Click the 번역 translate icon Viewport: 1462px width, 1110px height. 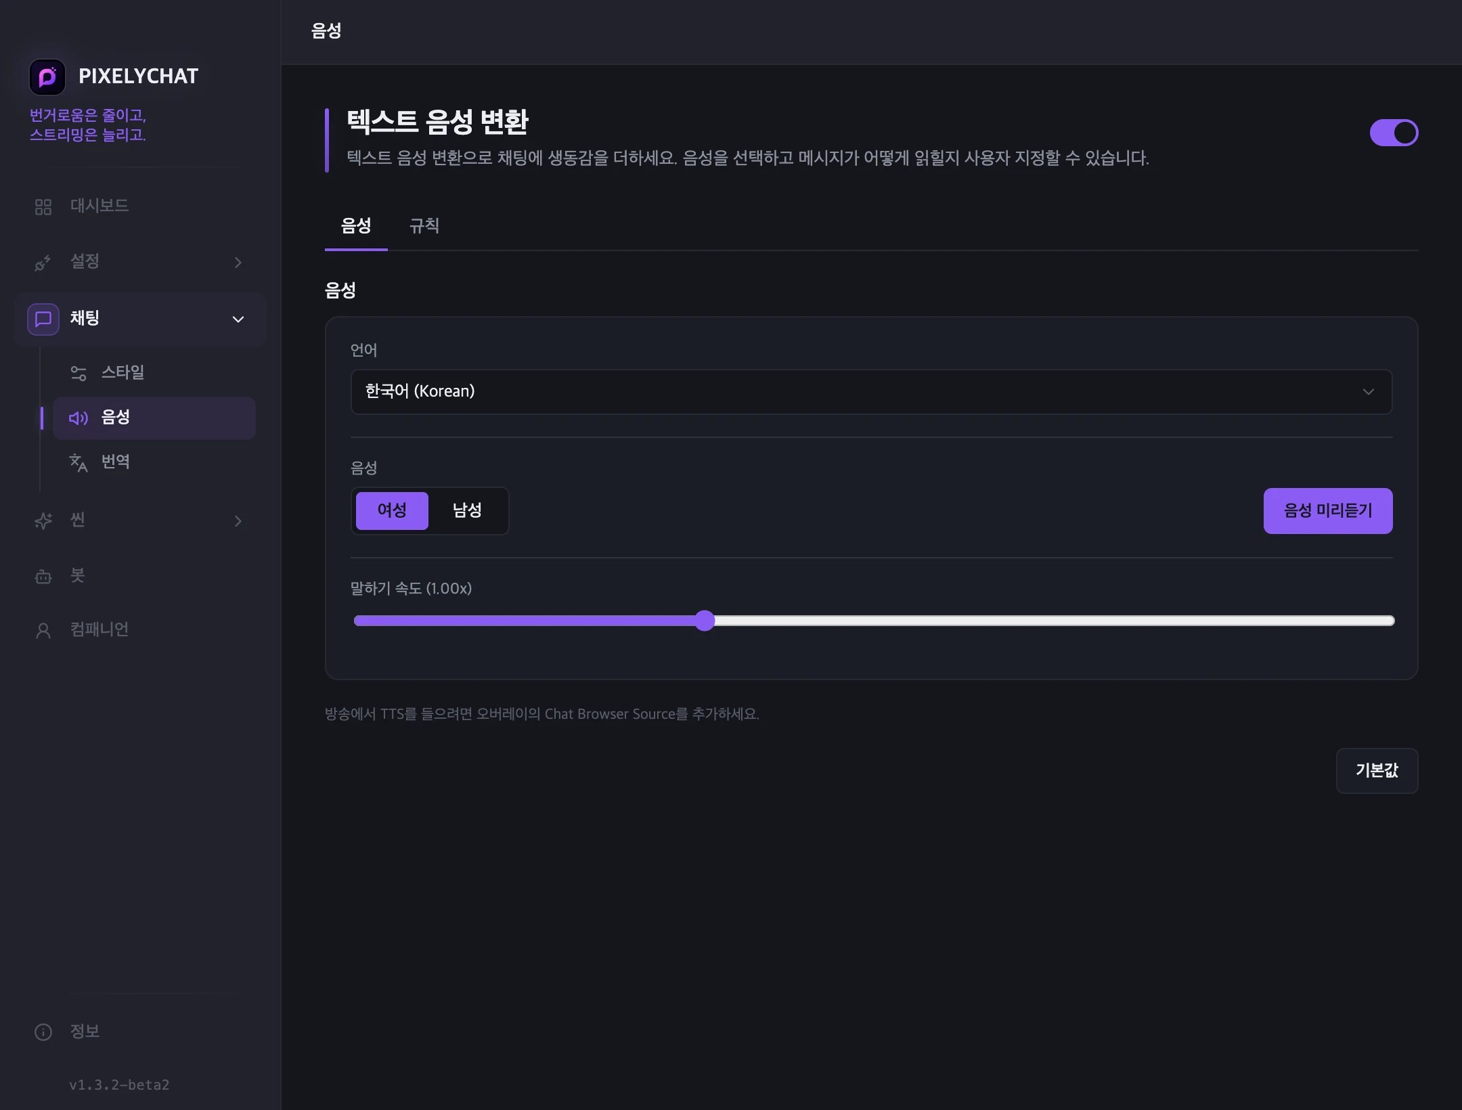[79, 462]
